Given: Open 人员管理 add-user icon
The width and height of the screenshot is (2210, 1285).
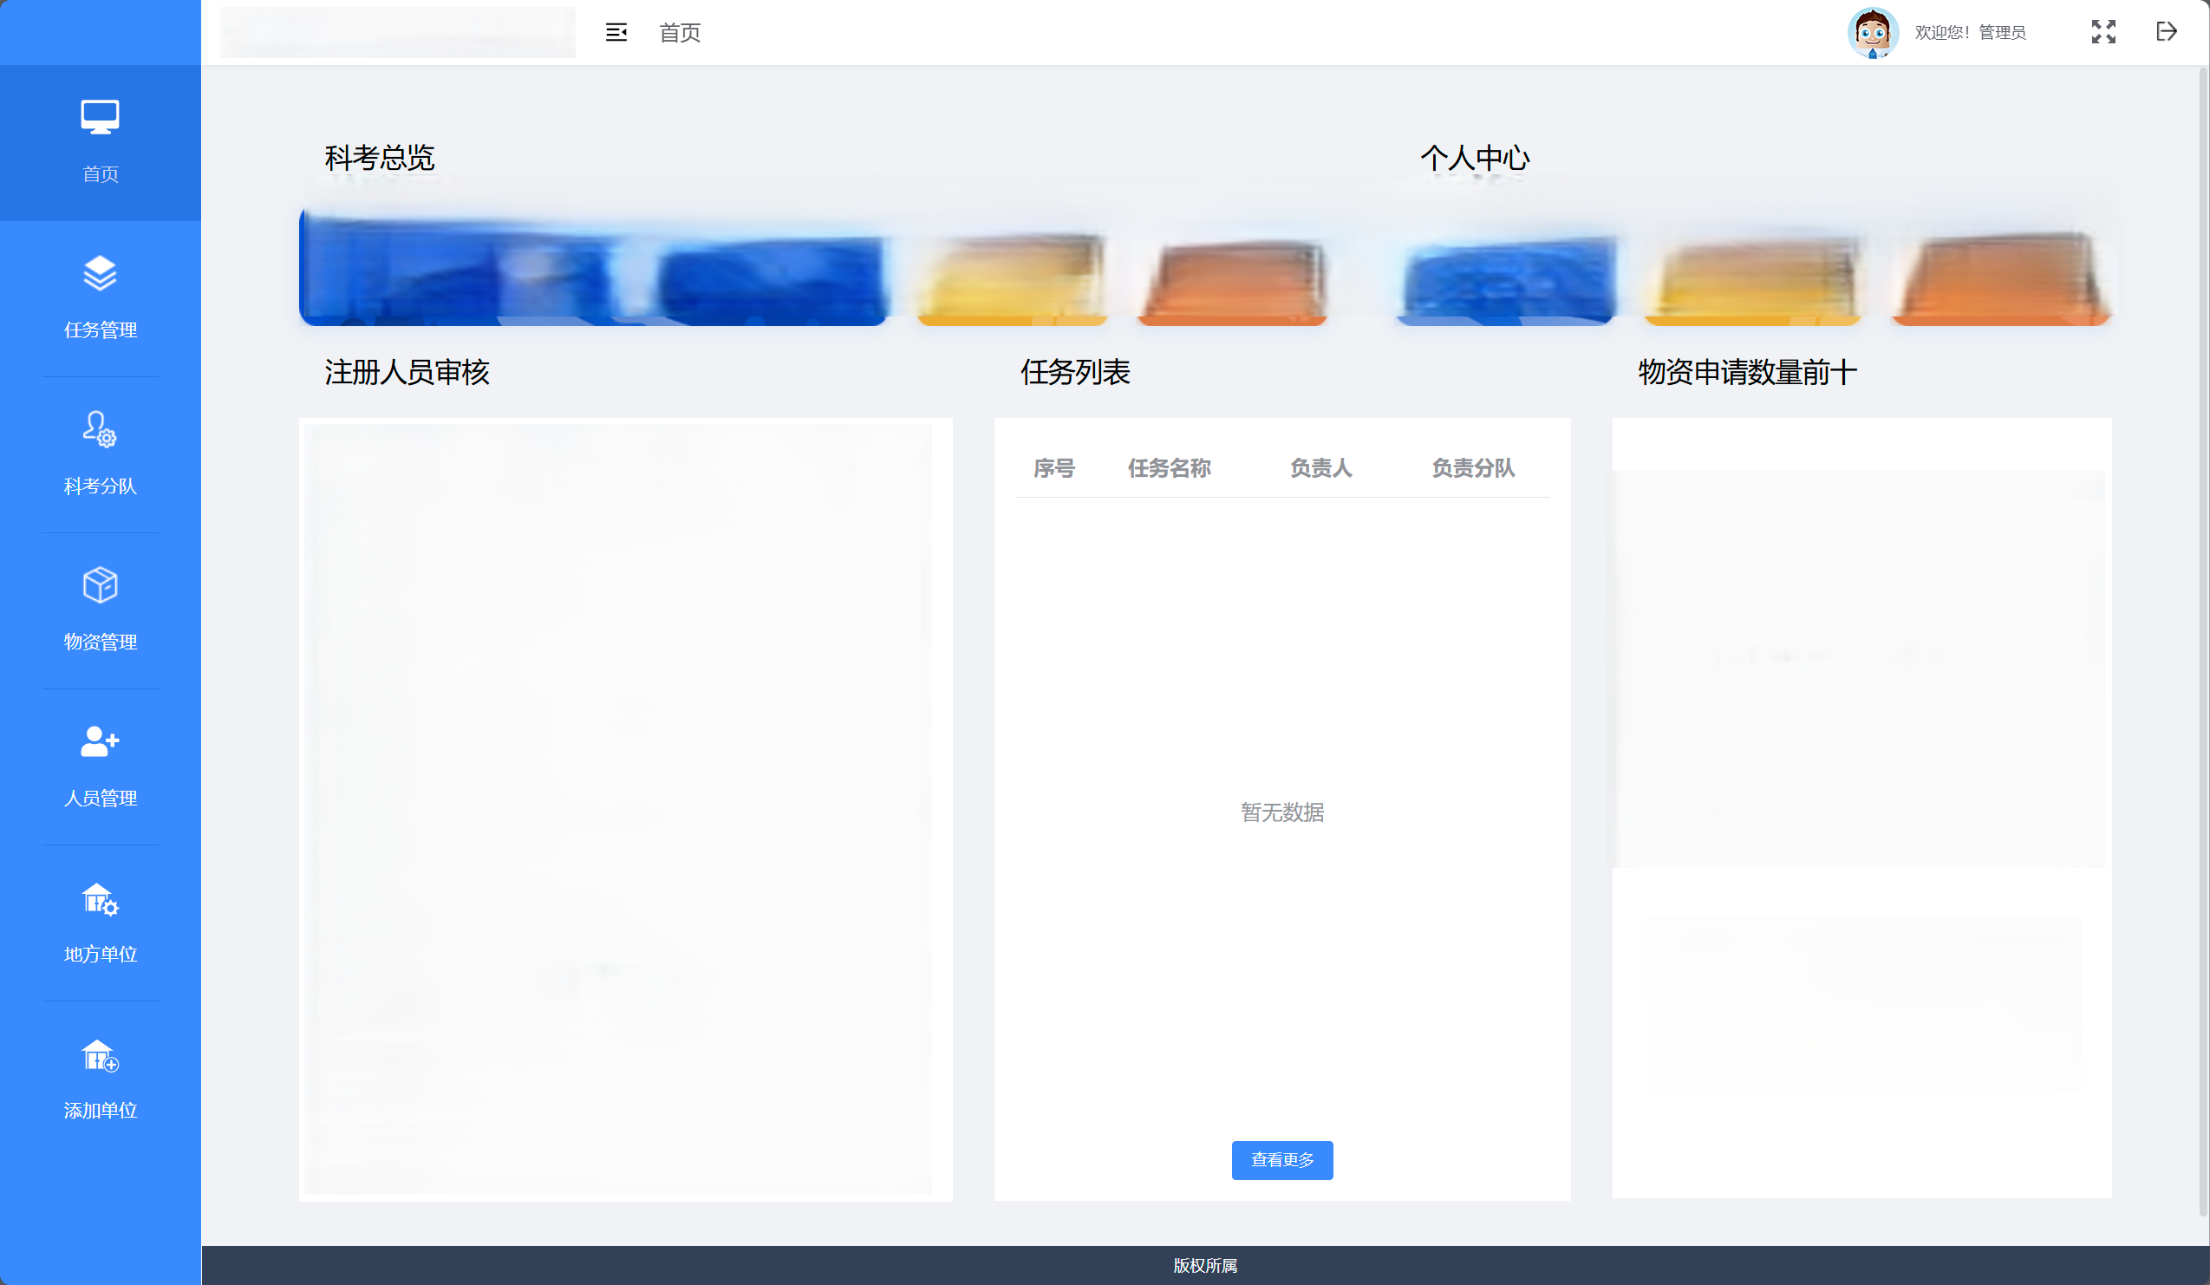Looking at the screenshot, I should [x=100, y=741].
